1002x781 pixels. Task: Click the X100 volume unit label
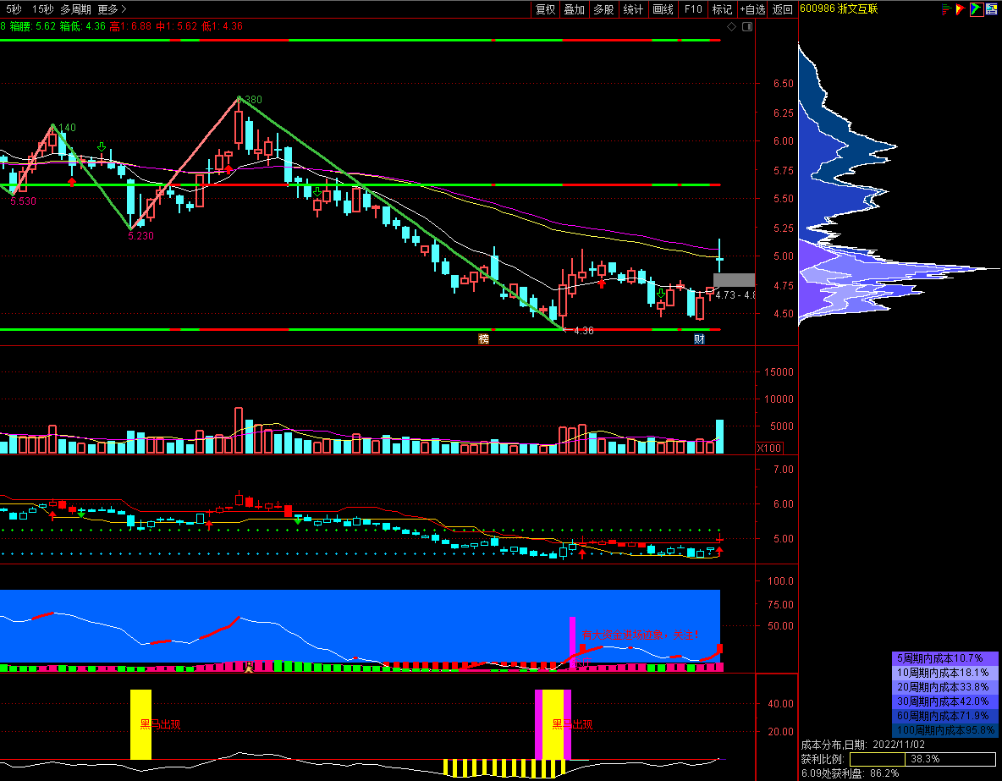coord(769,448)
